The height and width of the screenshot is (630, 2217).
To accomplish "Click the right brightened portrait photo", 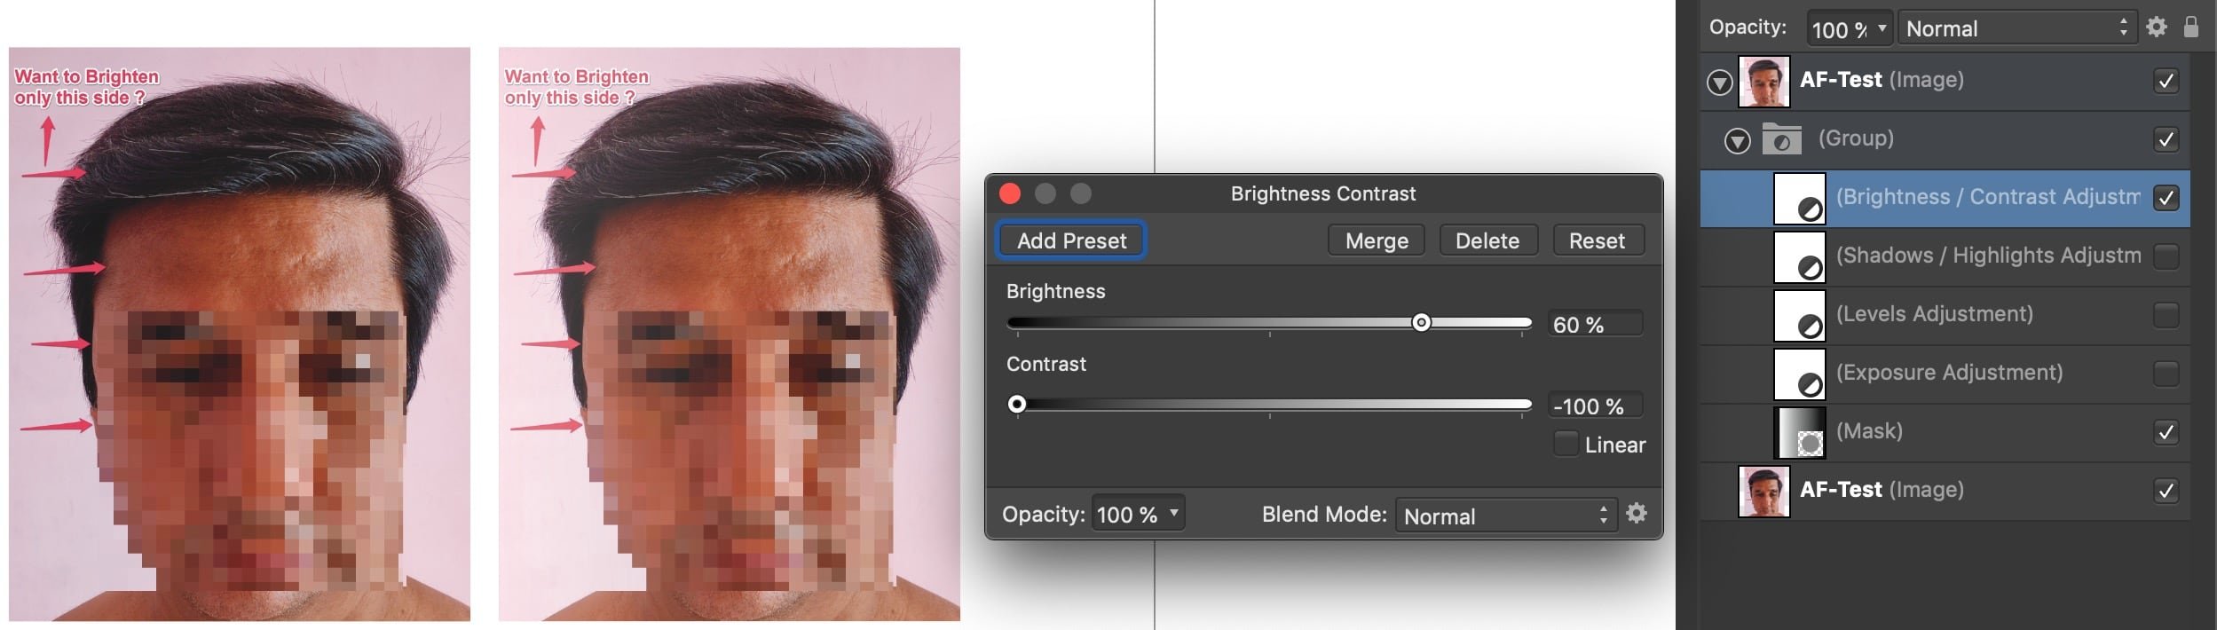I will tap(729, 335).
